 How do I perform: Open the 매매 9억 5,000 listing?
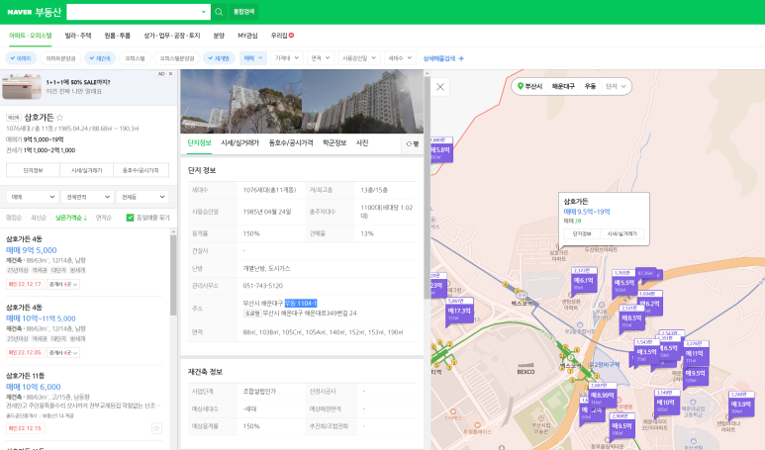pyautogui.click(x=32, y=250)
